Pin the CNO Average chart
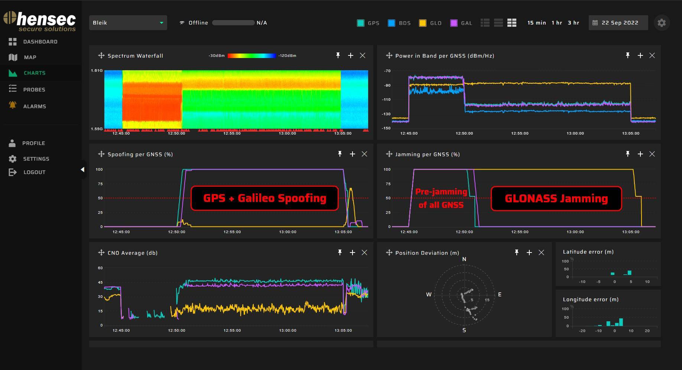This screenshot has height=370, width=682. pos(340,252)
